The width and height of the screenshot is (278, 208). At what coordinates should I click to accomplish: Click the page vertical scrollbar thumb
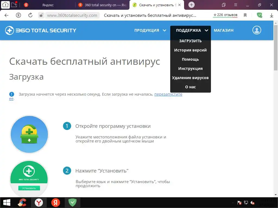click(276, 48)
